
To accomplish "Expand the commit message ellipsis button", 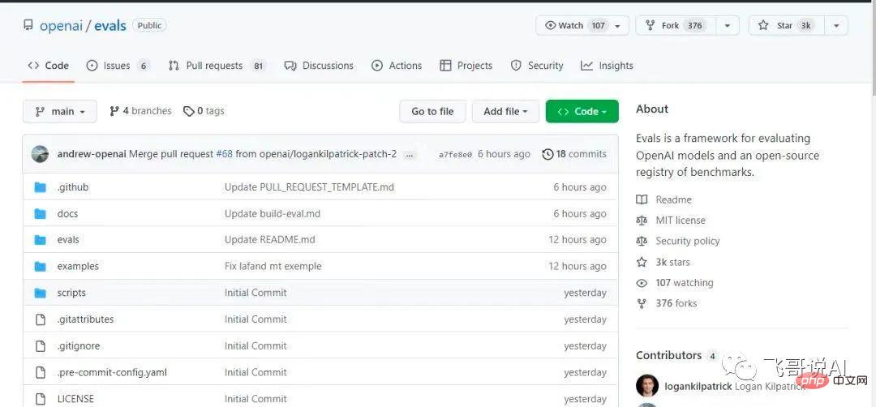I will click(x=410, y=155).
